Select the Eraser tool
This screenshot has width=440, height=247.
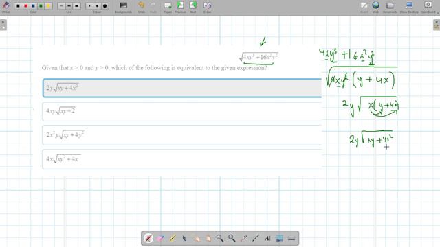[160, 238]
